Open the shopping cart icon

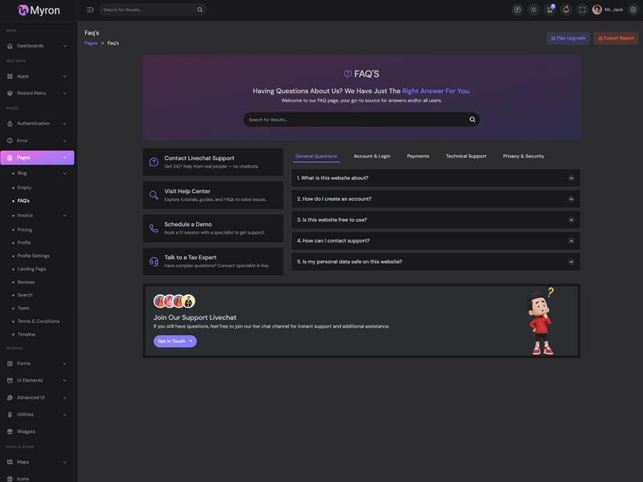click(550, 10)
